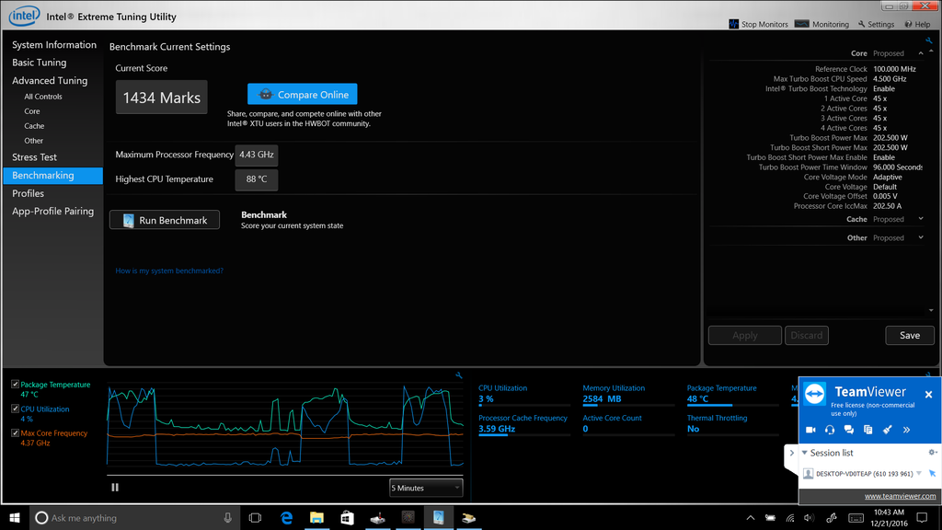The image size is (942, 530).
Task: Open File Explorer from the taskbar
Action: click(x=316, y=517)
